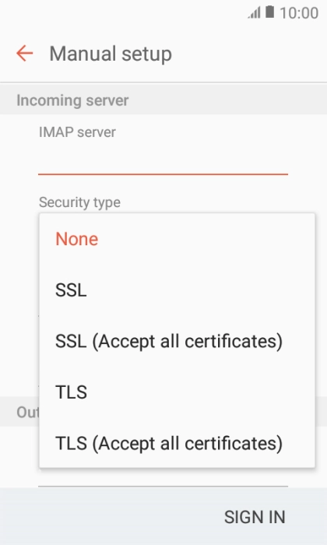Choose TLS (Accept all certificates)
Image resolution: width=327 pixels, height=545 pixels.
(178, 443)
